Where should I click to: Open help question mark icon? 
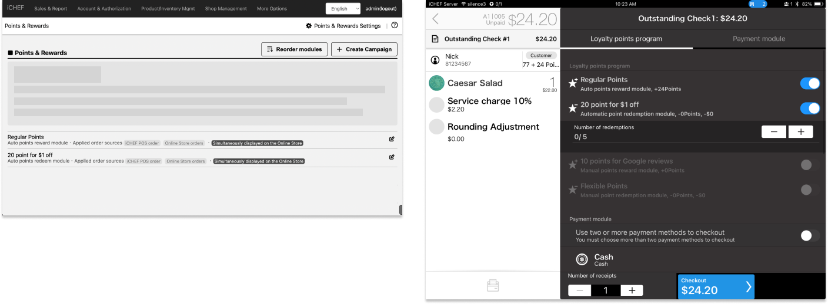click(x=395, y=26)
